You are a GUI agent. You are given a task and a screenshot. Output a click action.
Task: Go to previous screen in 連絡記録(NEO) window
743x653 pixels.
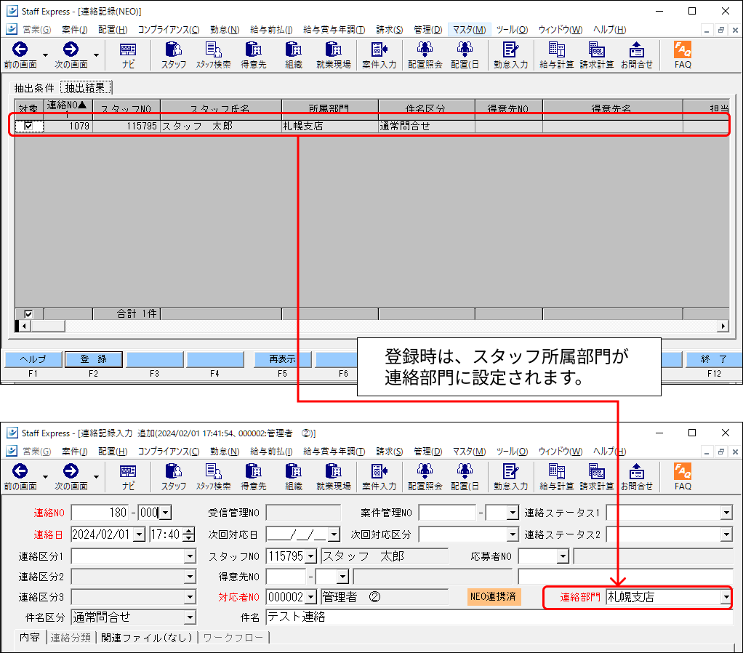click(x=20, y=55)
